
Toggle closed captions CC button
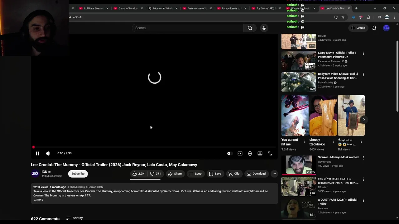(240, 153)
